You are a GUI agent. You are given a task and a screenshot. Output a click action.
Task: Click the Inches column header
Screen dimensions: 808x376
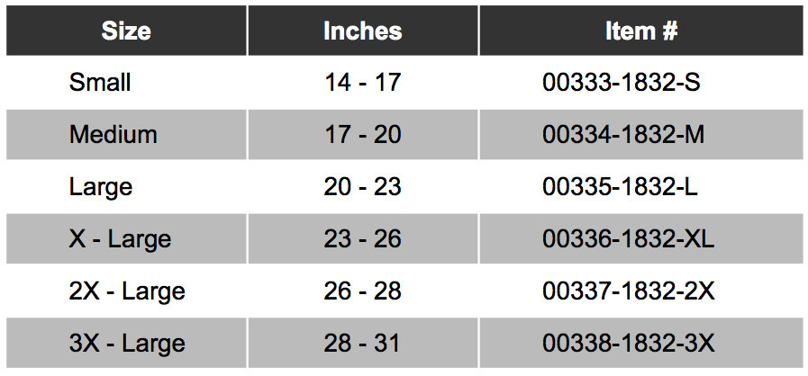pyautogui.click(x=363, y=31)
